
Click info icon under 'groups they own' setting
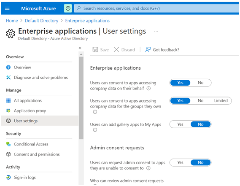[95, 112]
